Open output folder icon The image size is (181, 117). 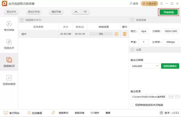[178, 97]
